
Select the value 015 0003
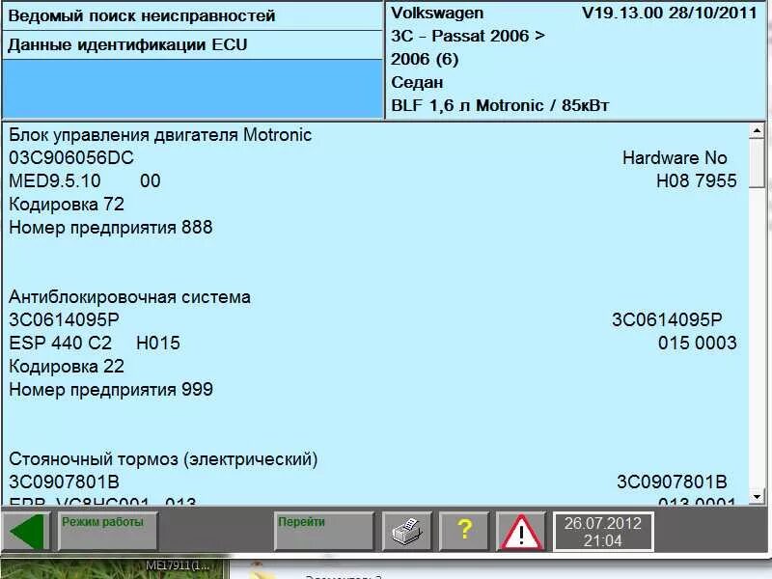click(x=698, y=344)
